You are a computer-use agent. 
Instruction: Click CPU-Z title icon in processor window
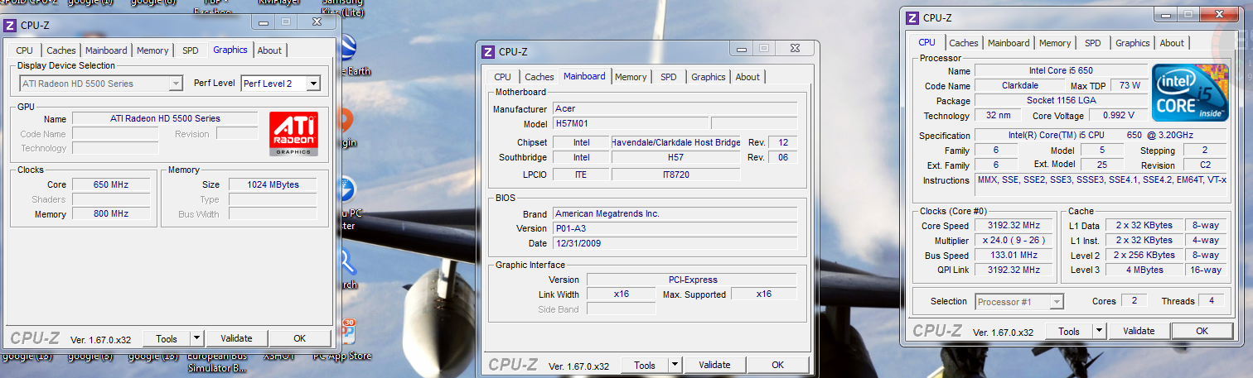(912, 17)
